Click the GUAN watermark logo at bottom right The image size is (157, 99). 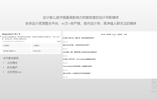154,86
